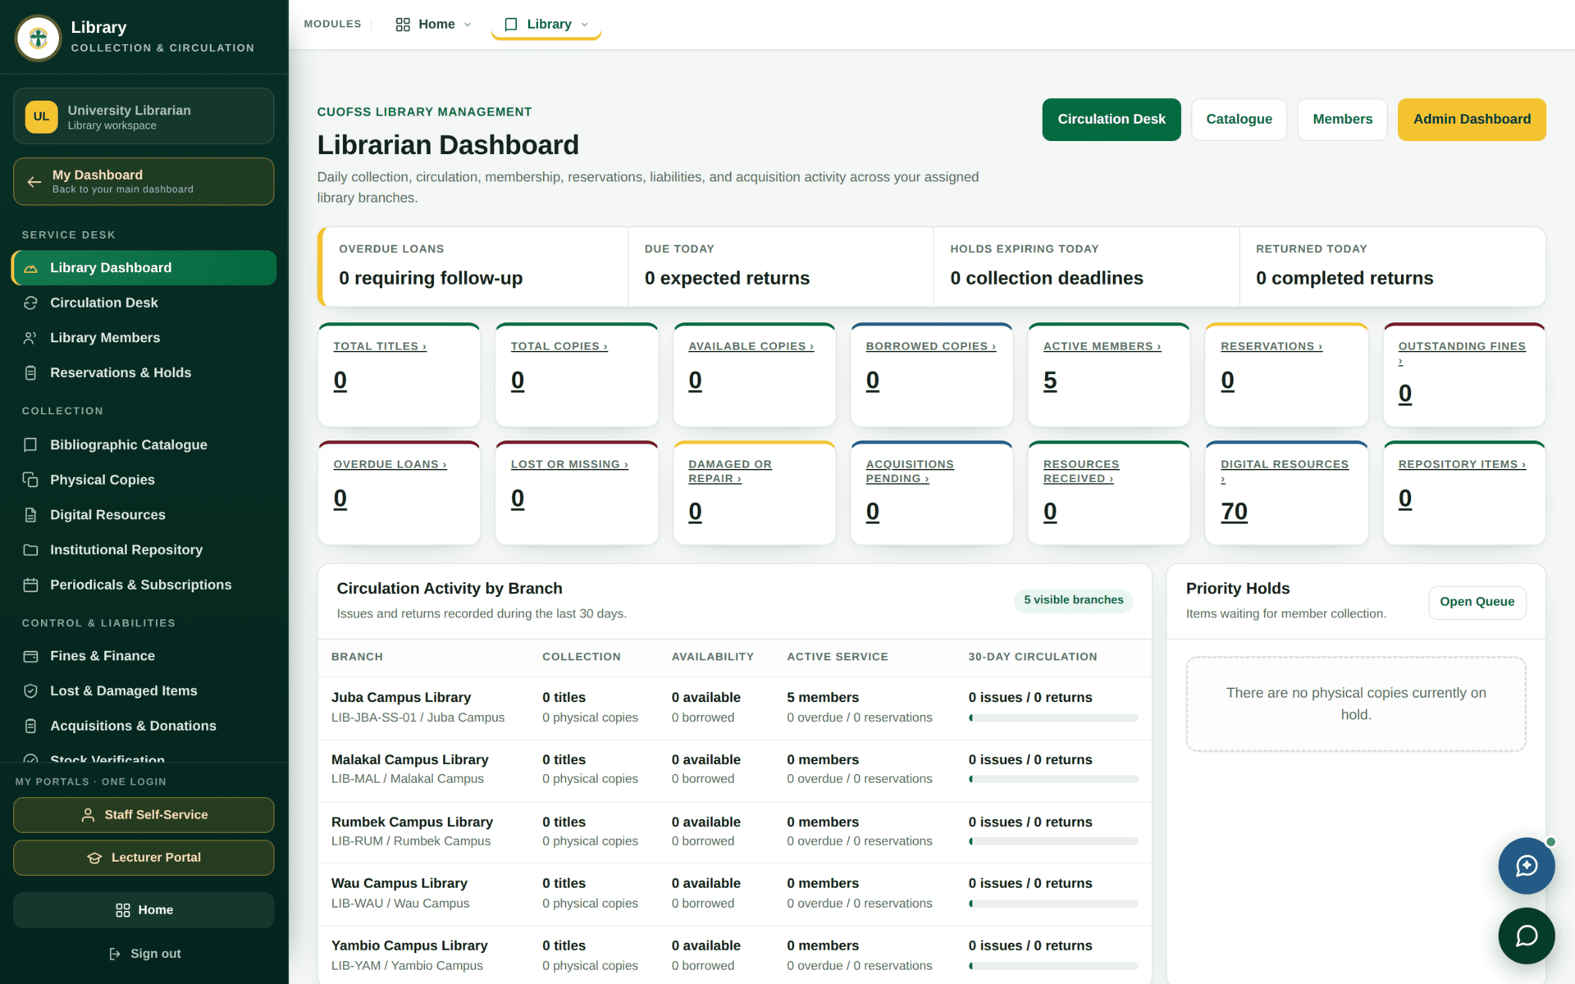The width and height of the screenshot is (1575, 984).
Task: Click the Digital Resources file icon
Action: (30, 515)
